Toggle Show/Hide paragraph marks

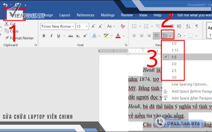click(x=197, y=26)
